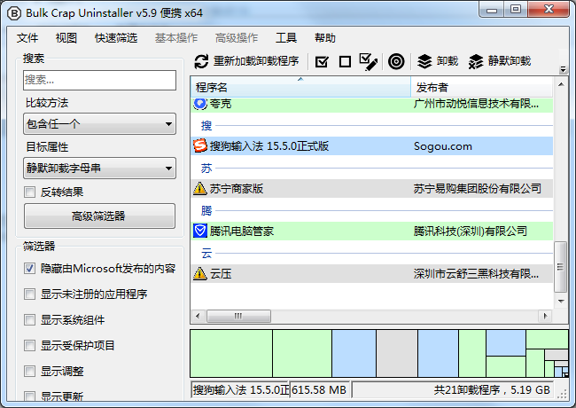The height and width of the screenshot is (408, 576).
Task: Click shield icon beside 腾讯电脑管家
Action: 200,231
